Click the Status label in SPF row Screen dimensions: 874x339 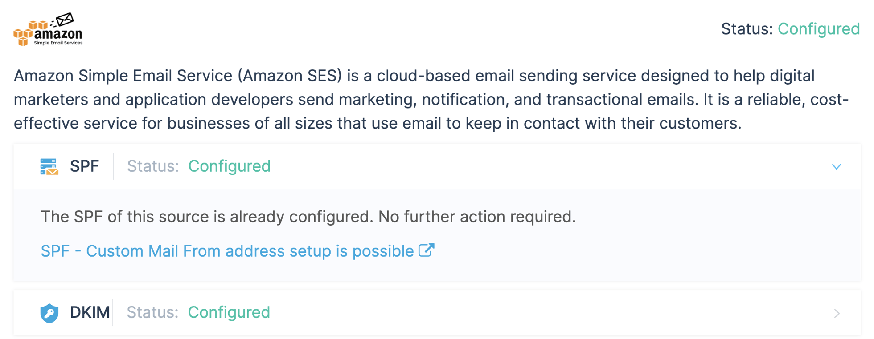[152, 166]
